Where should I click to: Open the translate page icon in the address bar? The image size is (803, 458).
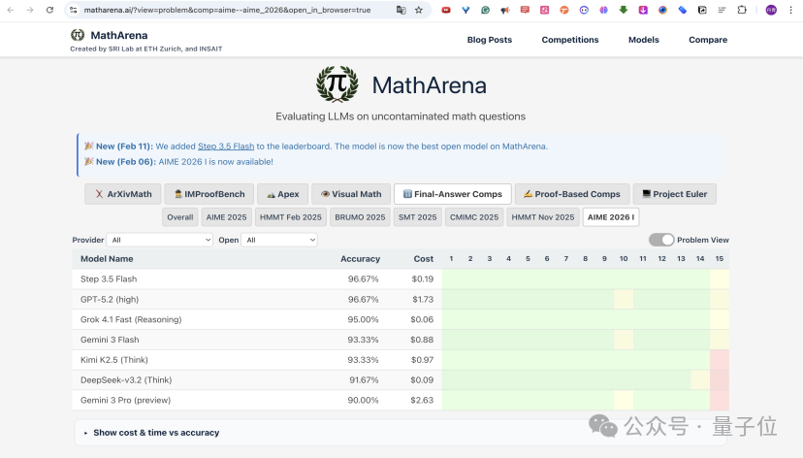coord(401,10)
